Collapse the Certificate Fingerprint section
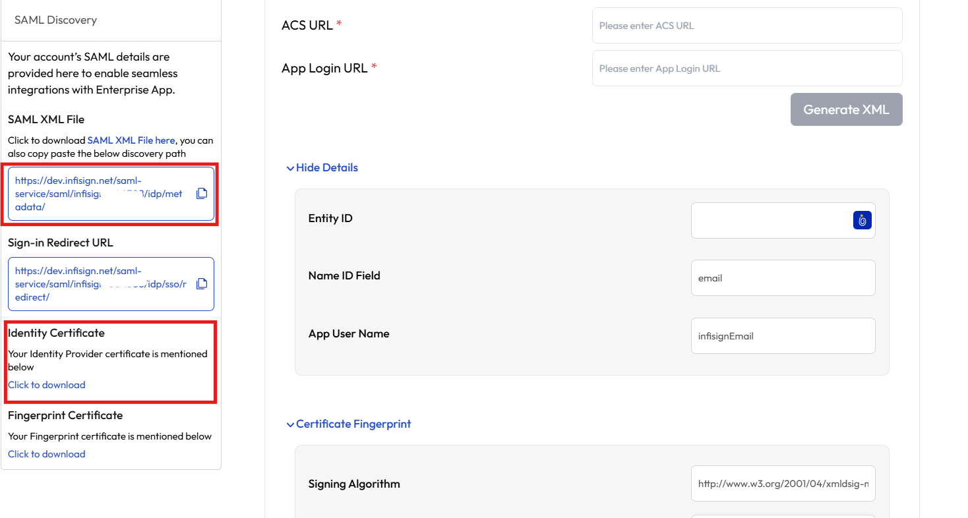The width and height of the screenshot is (968, 518). (x=290, y=424)
